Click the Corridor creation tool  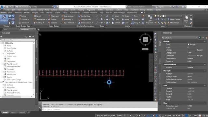tap(53, 23)
